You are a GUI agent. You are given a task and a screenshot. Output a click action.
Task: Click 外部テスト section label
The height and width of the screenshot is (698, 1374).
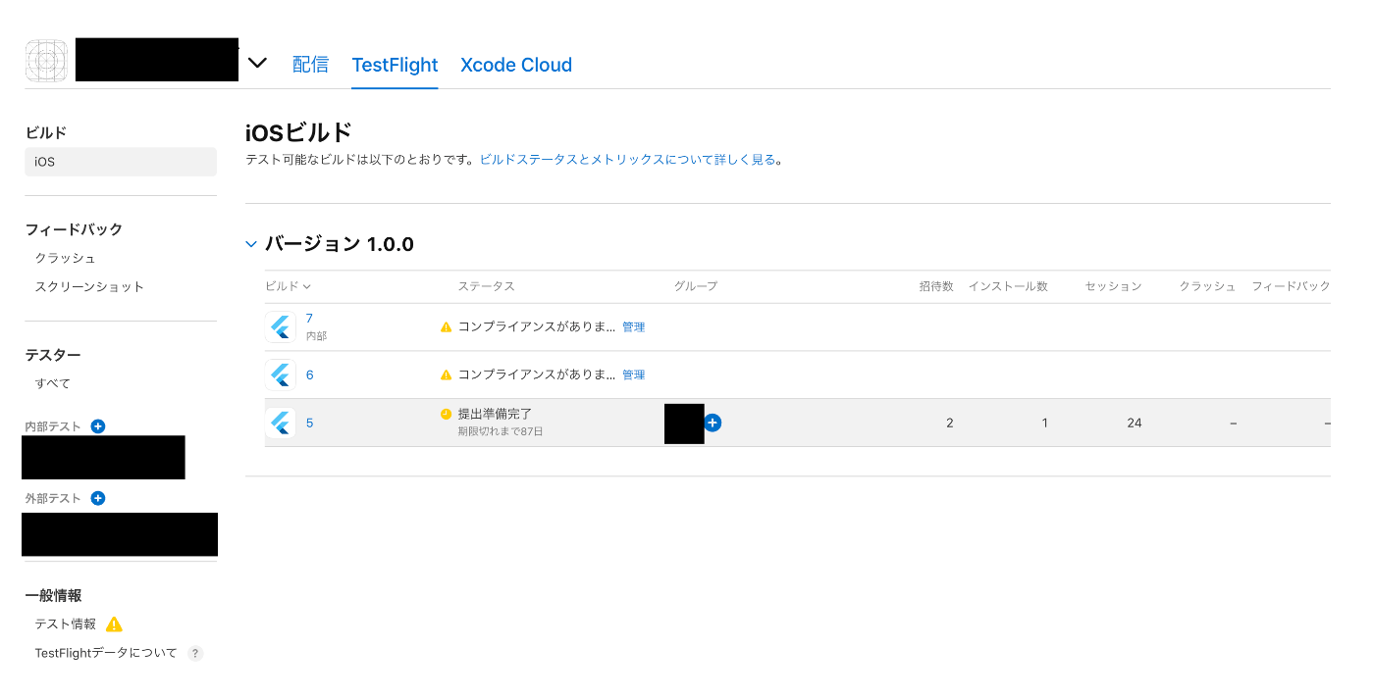(x=53, y=498)
